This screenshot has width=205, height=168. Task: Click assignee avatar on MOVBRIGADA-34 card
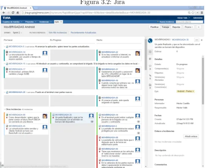coord(45,53)
